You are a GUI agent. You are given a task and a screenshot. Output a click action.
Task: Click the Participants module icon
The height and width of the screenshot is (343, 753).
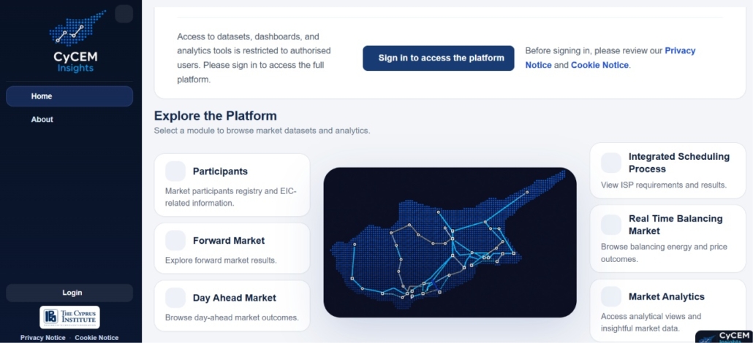pos(175,171)
